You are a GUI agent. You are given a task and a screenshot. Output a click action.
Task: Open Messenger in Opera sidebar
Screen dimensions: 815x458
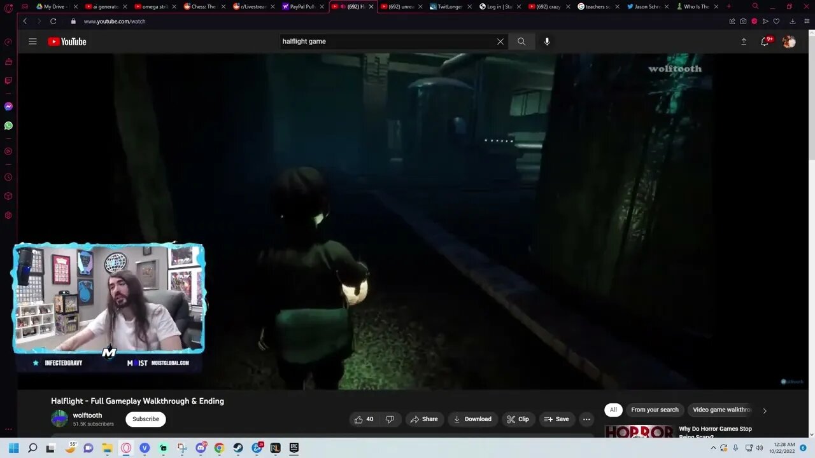(x=8, y=106)
